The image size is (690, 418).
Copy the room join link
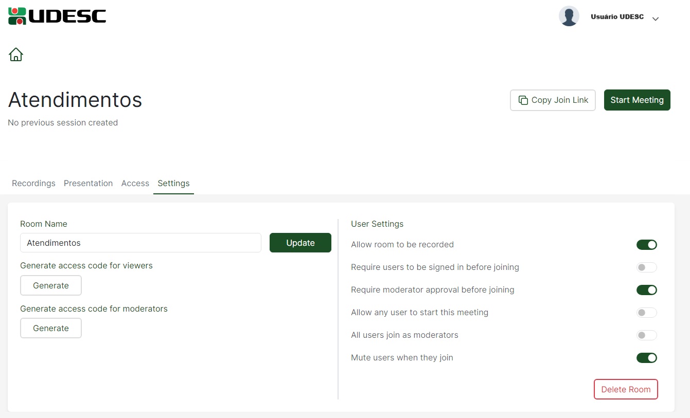click(x=553, y=100)
